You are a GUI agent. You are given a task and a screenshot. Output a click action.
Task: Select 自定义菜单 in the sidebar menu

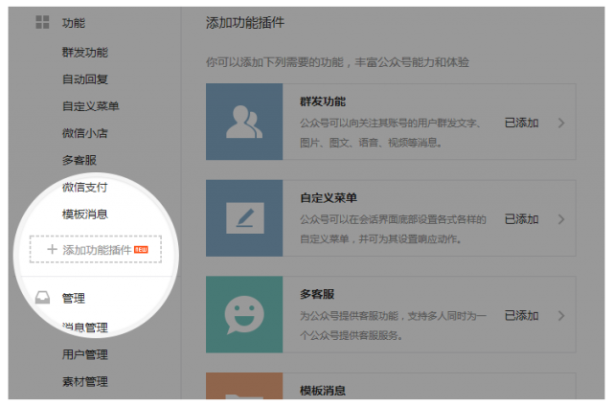coord(91,106)
